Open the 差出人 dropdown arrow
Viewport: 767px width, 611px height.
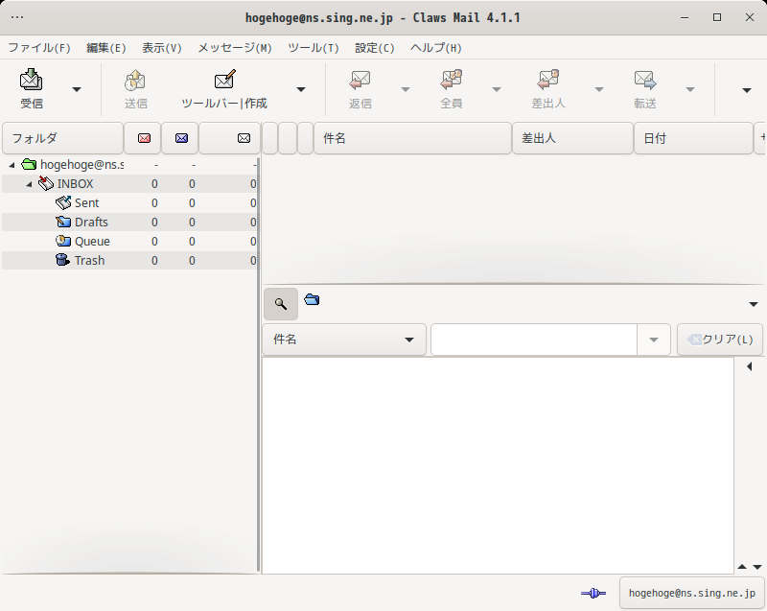point(598,89)
